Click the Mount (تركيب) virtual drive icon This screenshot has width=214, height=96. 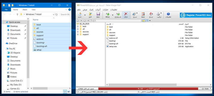click(158, 14)
